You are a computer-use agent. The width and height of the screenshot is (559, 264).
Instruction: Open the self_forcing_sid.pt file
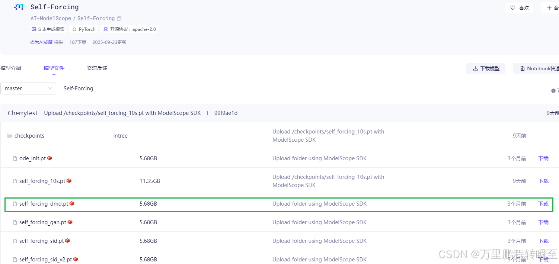42,241
